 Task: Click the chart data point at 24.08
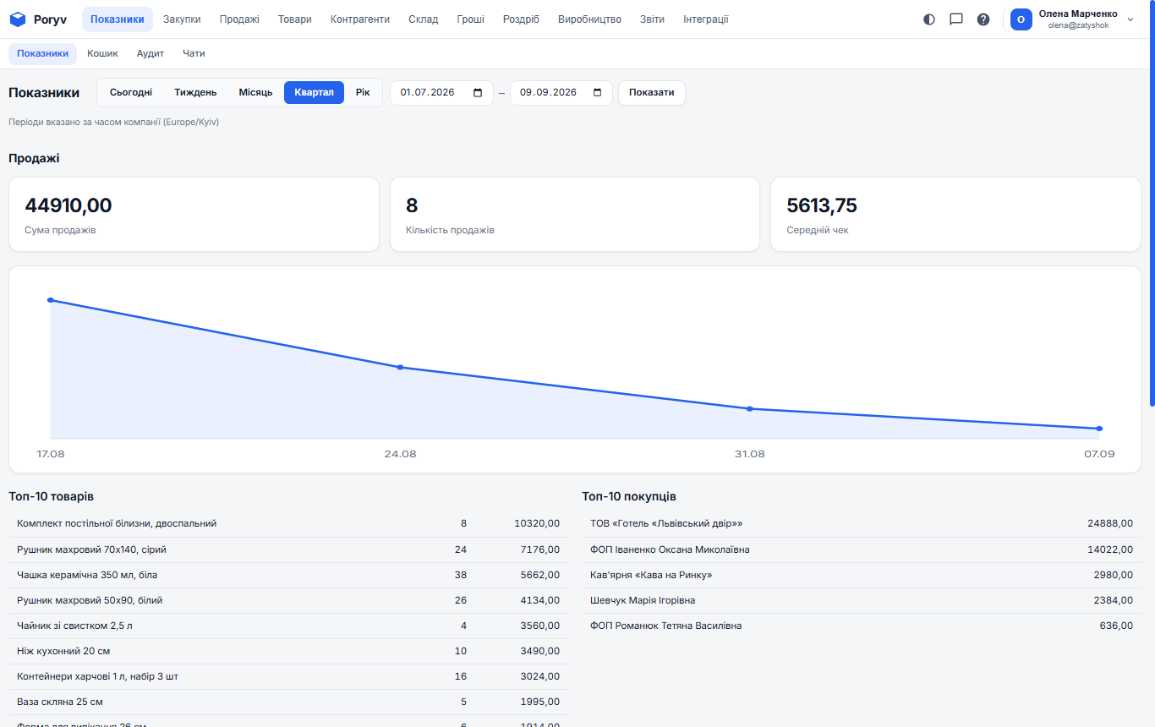[x=400, y=368]
